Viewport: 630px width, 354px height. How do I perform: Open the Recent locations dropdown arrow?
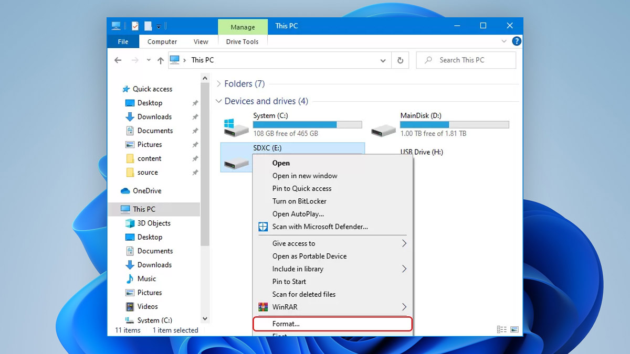pyautogui.click(x=149, y=60)
